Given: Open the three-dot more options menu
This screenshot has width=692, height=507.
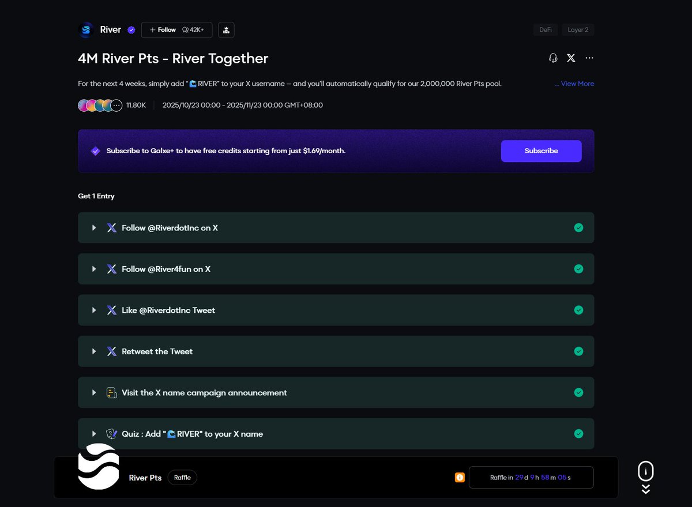Looking at the screenshot, I should click(x=589, y=58).
